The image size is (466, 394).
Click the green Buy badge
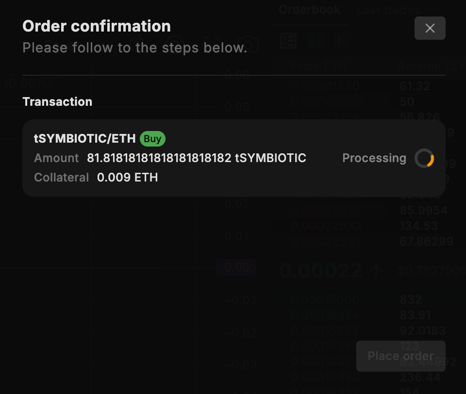click(x=152, y=139)
